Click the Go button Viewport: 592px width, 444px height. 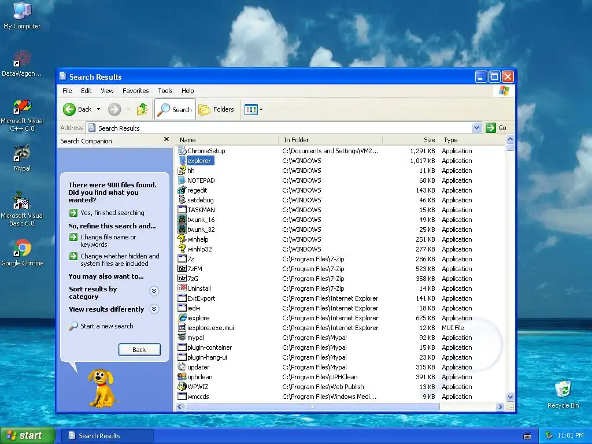(496, 128)
